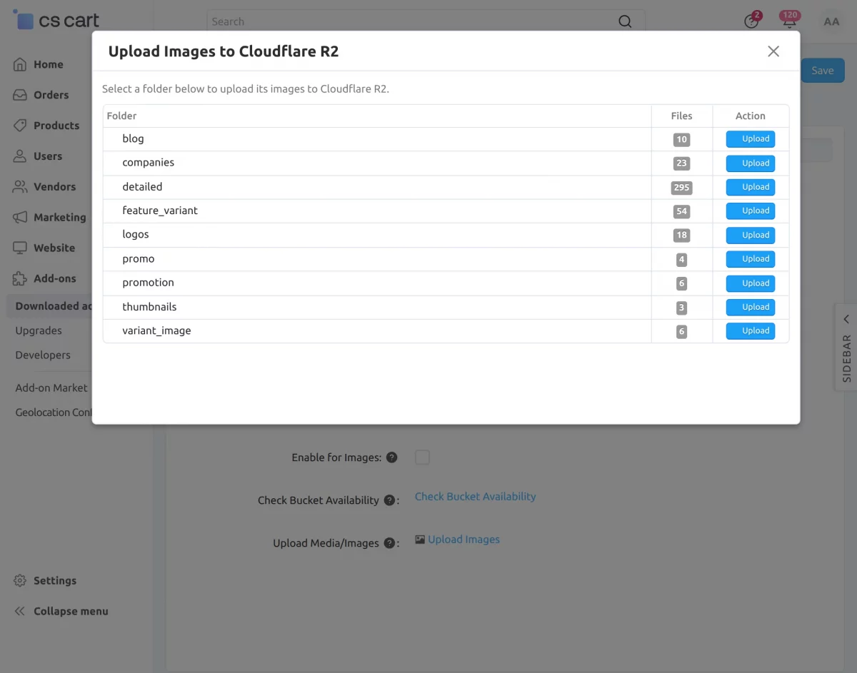Image resolution: width=857 pixels, height=673 pixels.
Task: Upload the companies folder images
Action: (x=751, y=163)
